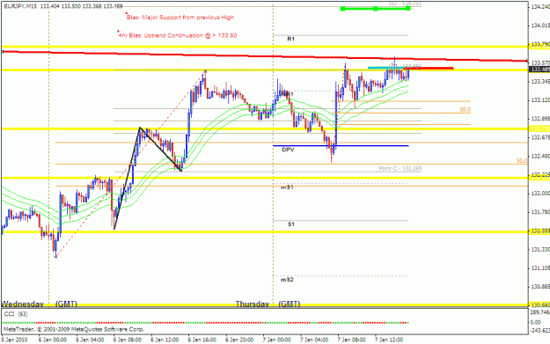Click the '6 Jan 00:00' time axis label

point(53,340)
